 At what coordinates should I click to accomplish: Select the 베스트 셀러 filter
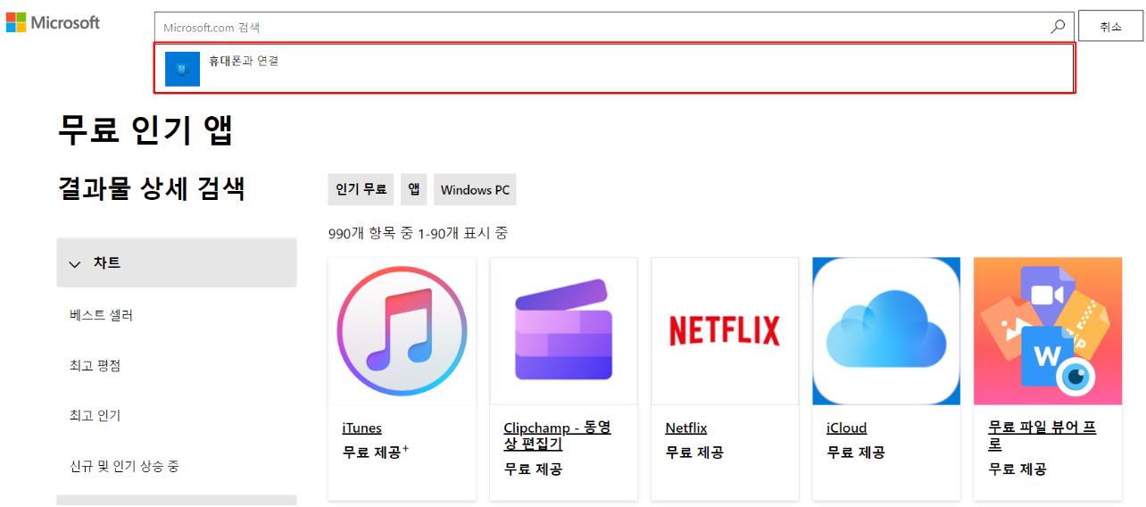(101, 315)
